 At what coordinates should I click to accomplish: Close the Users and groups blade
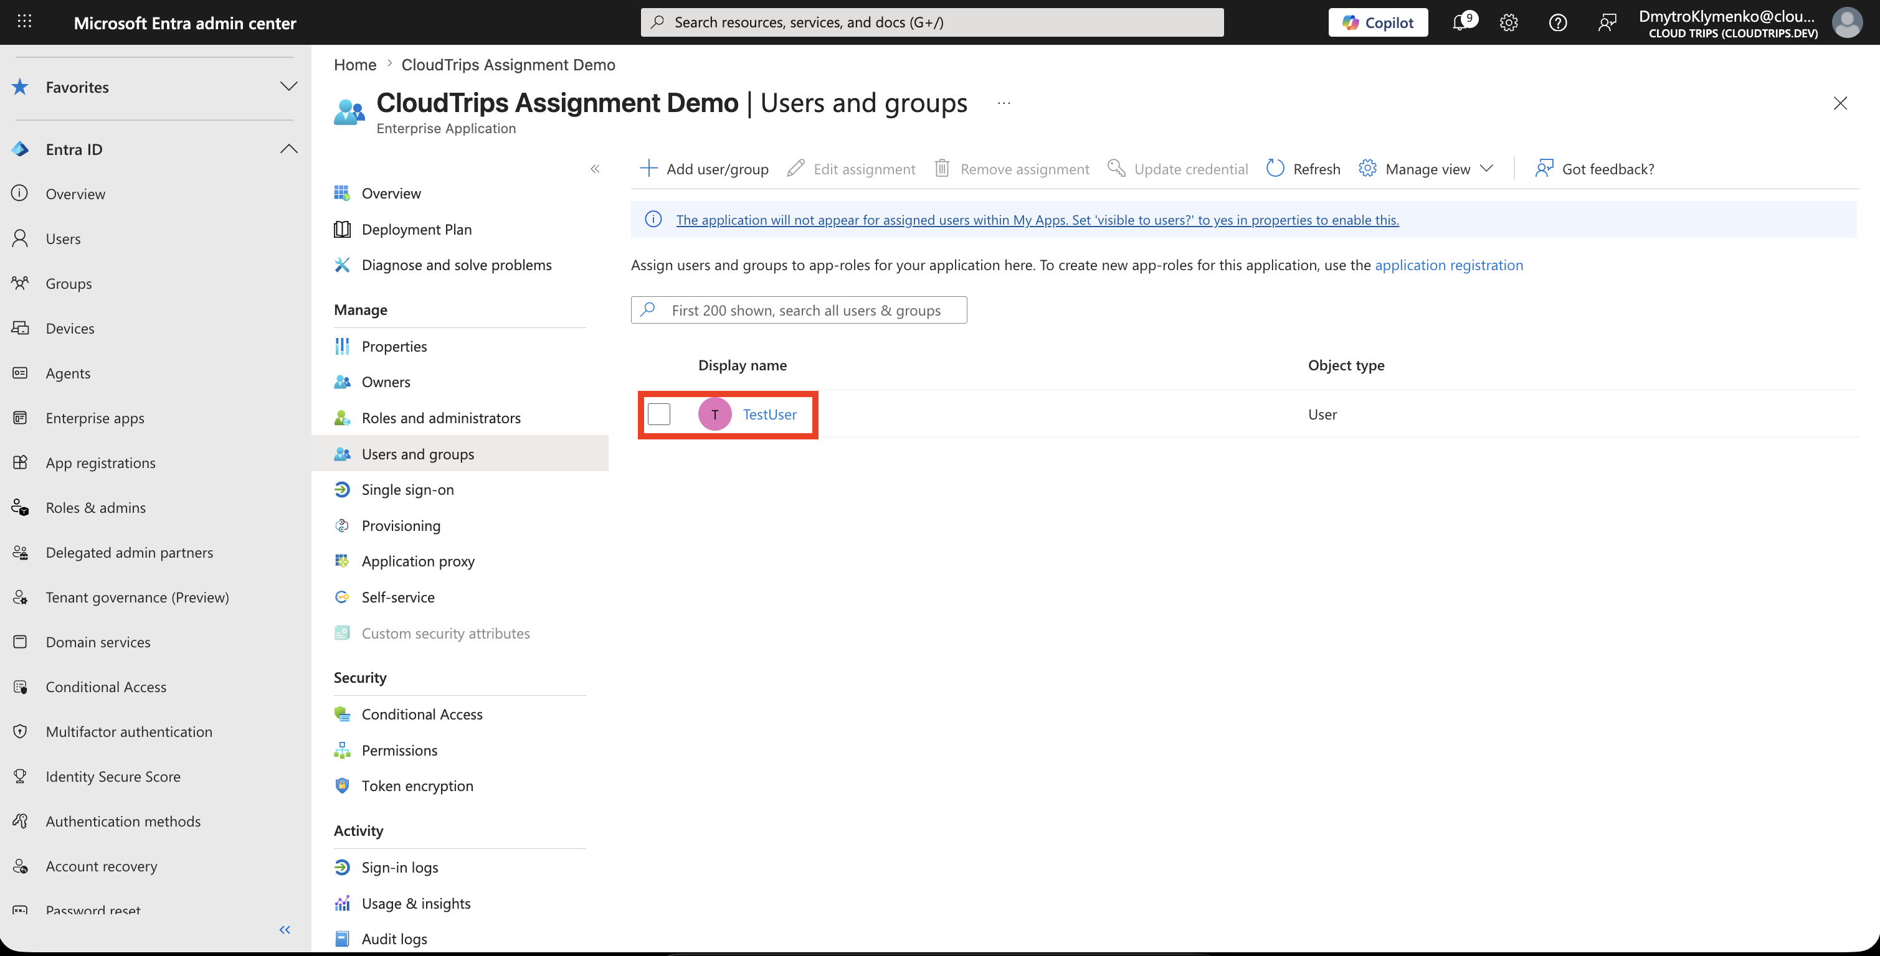[x=1840, y=103]
